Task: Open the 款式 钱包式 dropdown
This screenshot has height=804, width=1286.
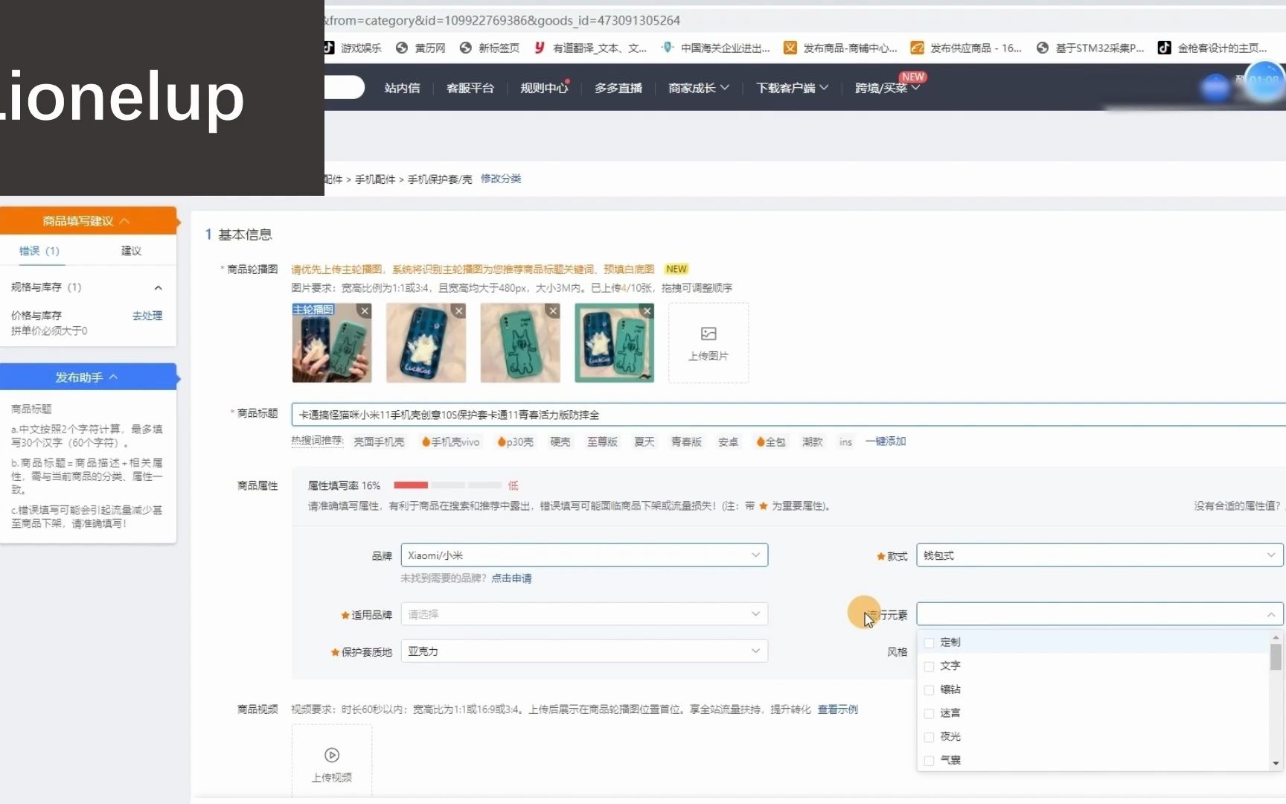Action: coord(1100,555)
